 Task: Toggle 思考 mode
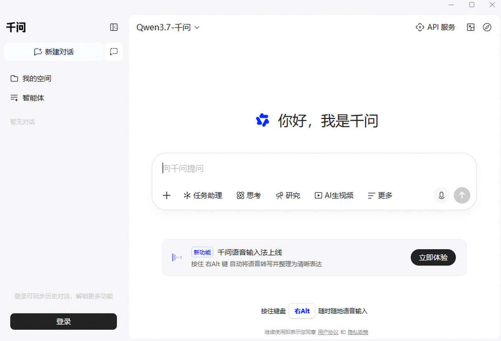tap(249, 195)
